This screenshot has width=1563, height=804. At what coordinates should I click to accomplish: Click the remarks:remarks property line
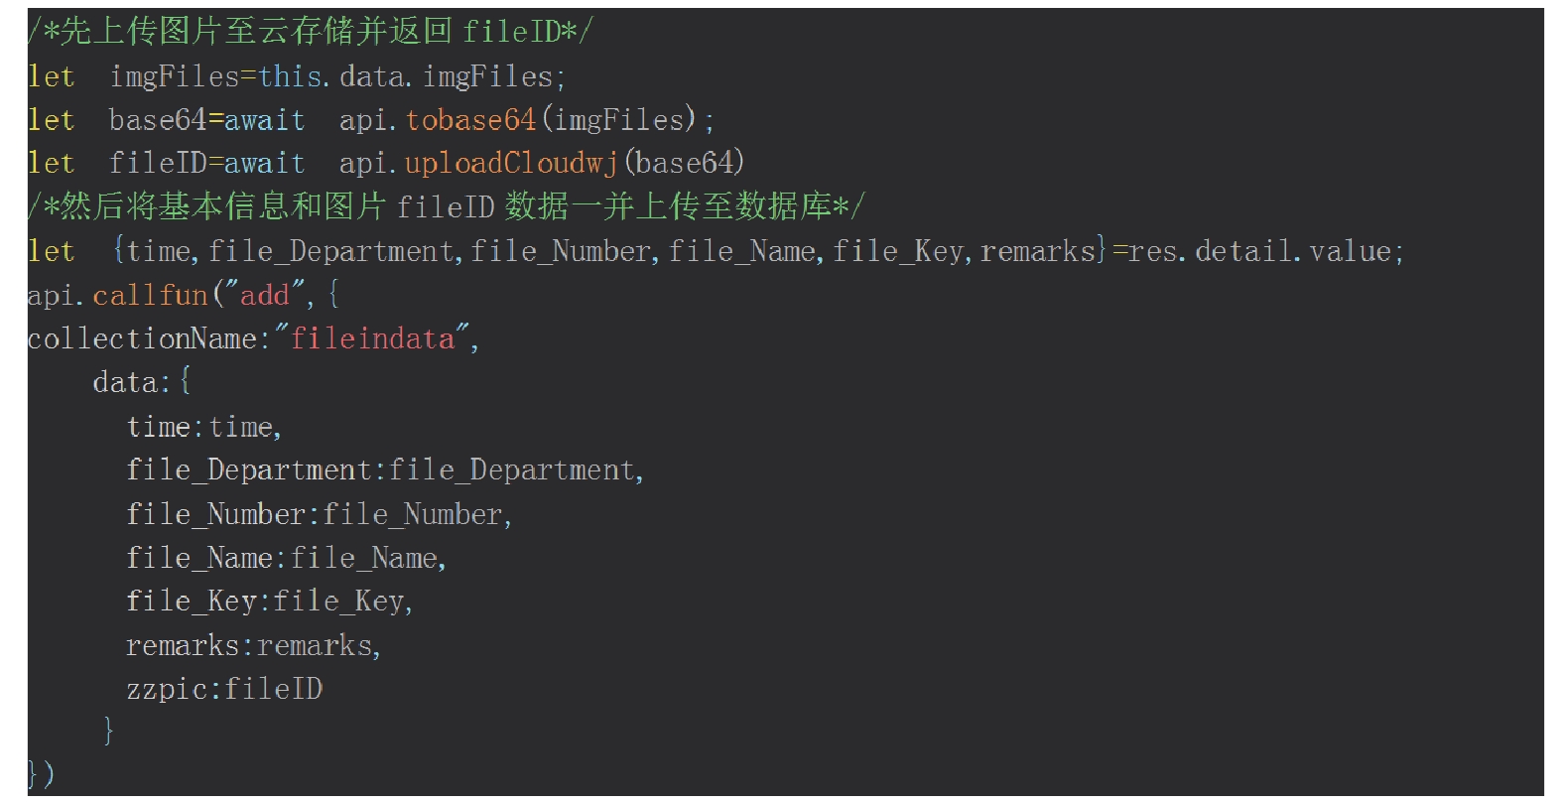coord(253,645)
